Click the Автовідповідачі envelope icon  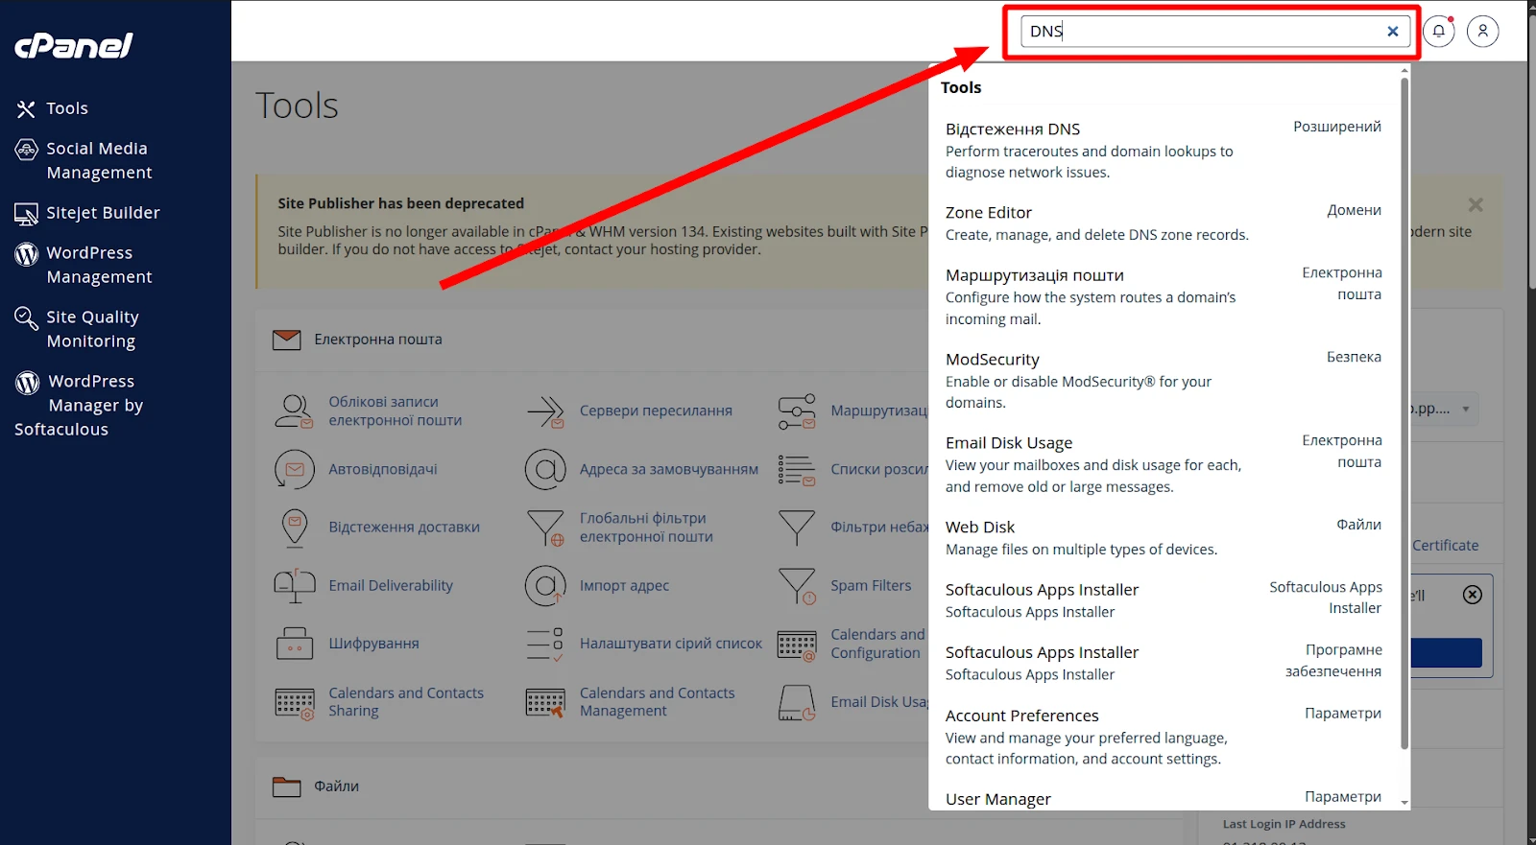295,470
